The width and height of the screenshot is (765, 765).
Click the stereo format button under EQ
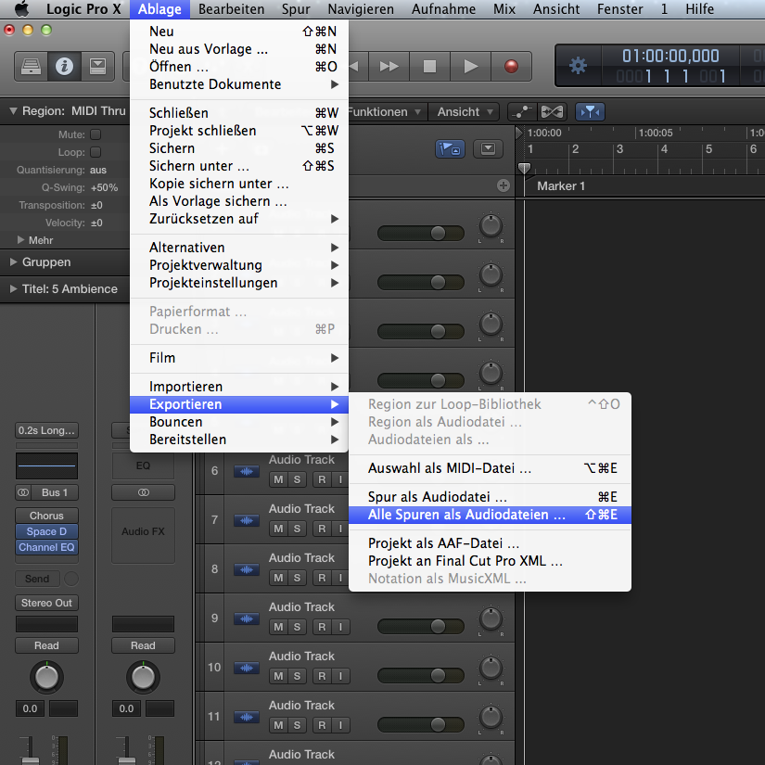coord(143,492)
